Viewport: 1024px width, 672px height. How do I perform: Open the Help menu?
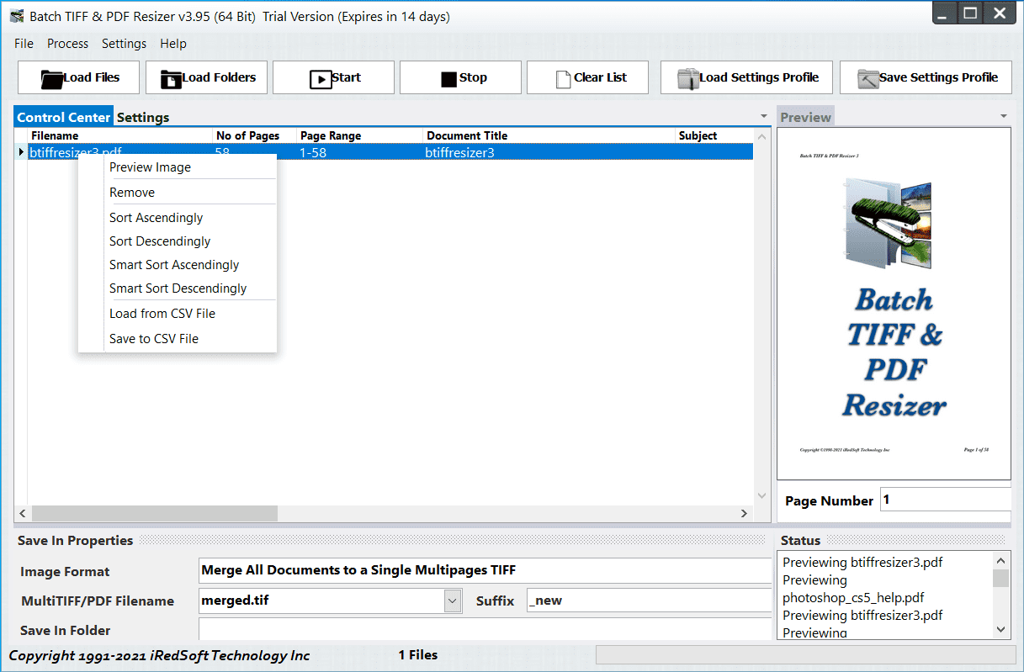pyautogui.click(x=173, y=44)
